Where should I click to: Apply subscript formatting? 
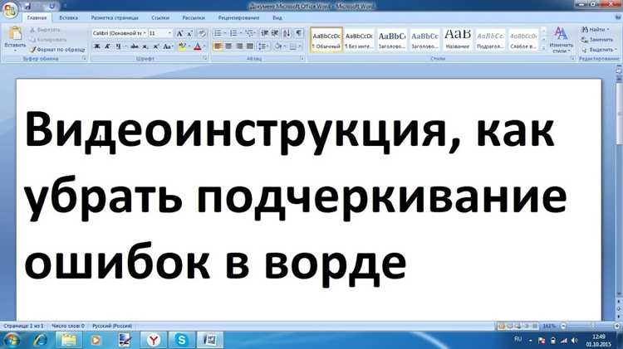click(145, 46)
